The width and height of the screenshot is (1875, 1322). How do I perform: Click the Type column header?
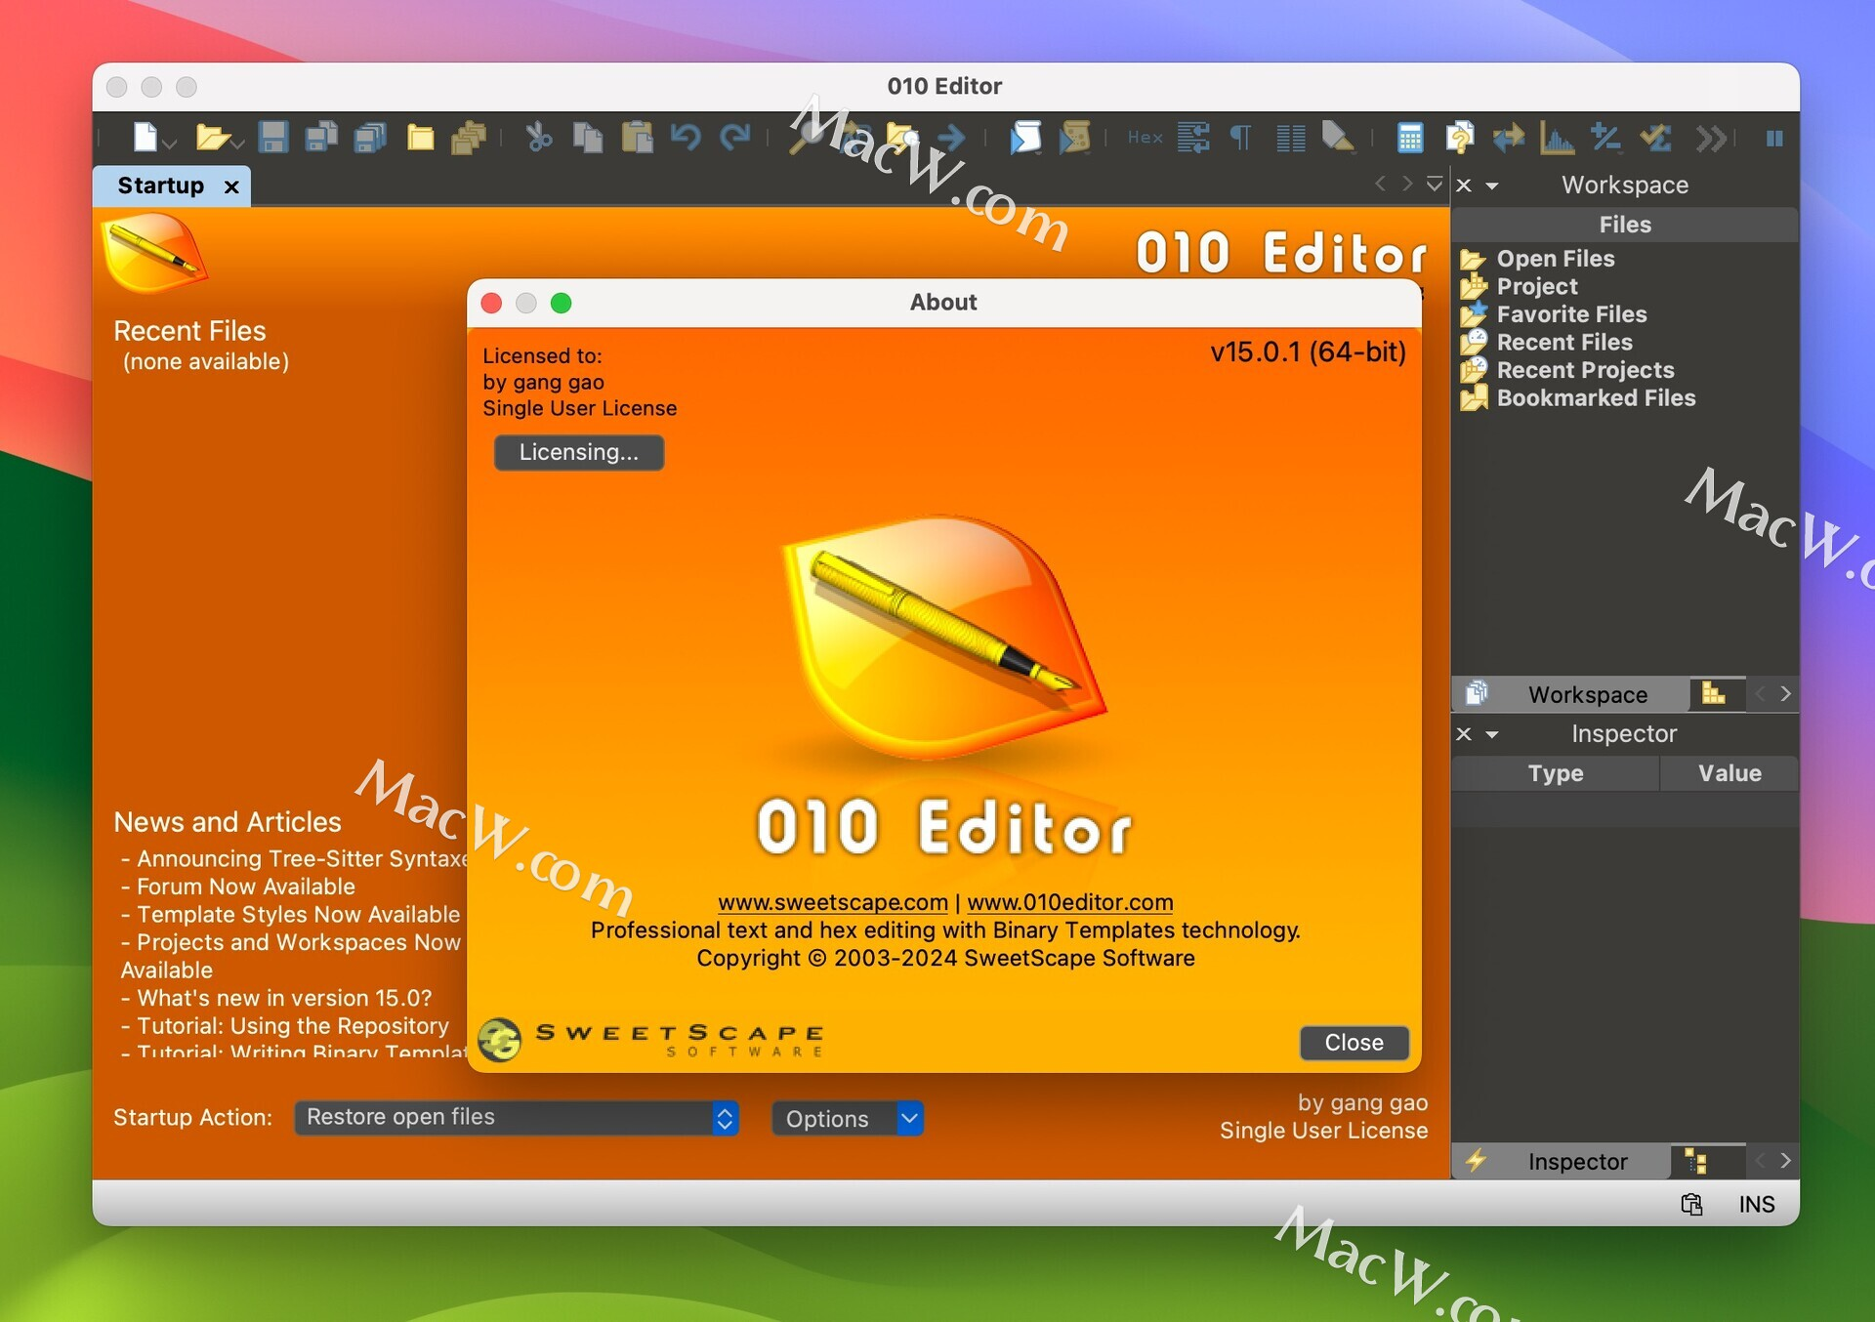[1555, 773]
